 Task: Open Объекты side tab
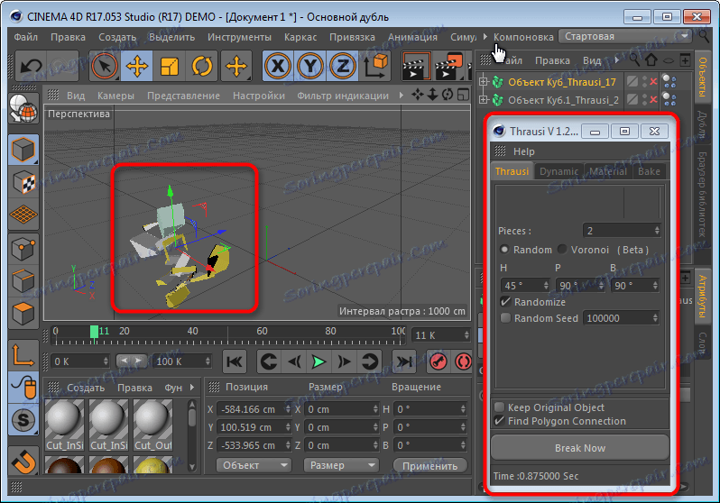click(x=703, y=77)
